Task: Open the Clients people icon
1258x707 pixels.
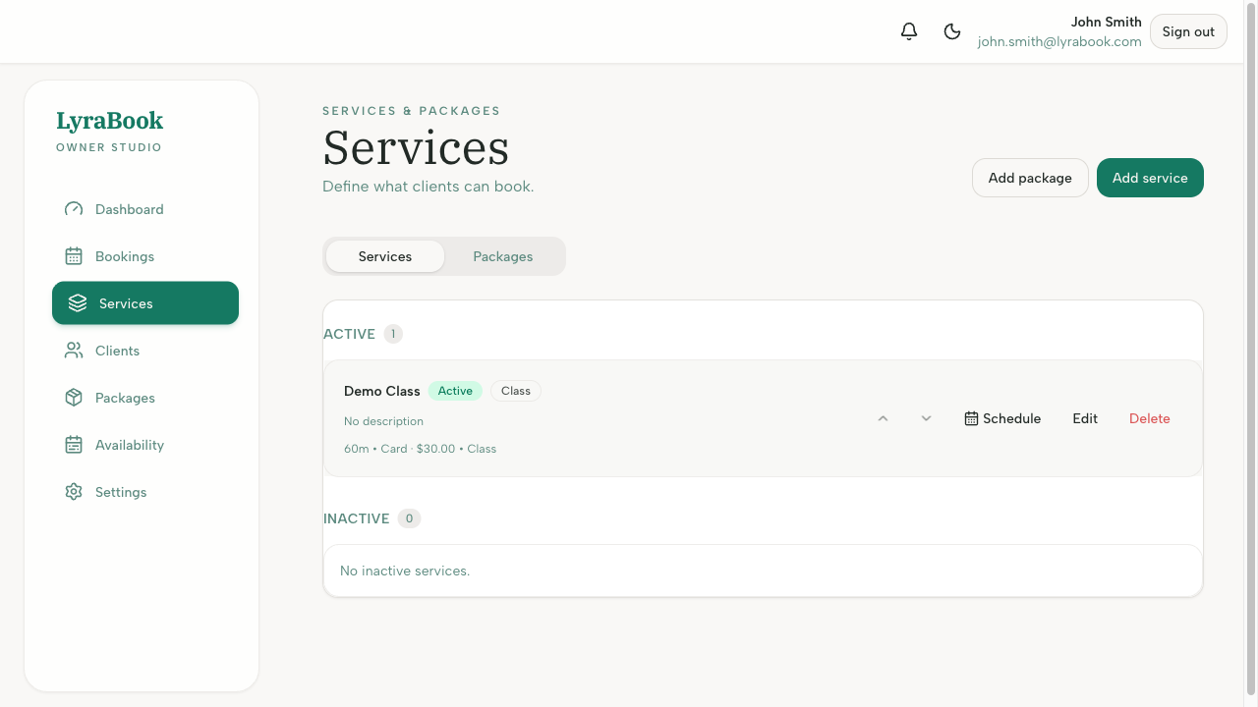Action: pyautogui.click(x=73, y=350)
